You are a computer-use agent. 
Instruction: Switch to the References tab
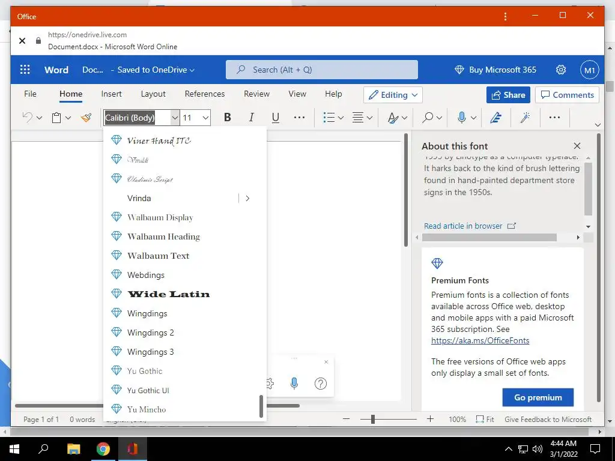205,94
